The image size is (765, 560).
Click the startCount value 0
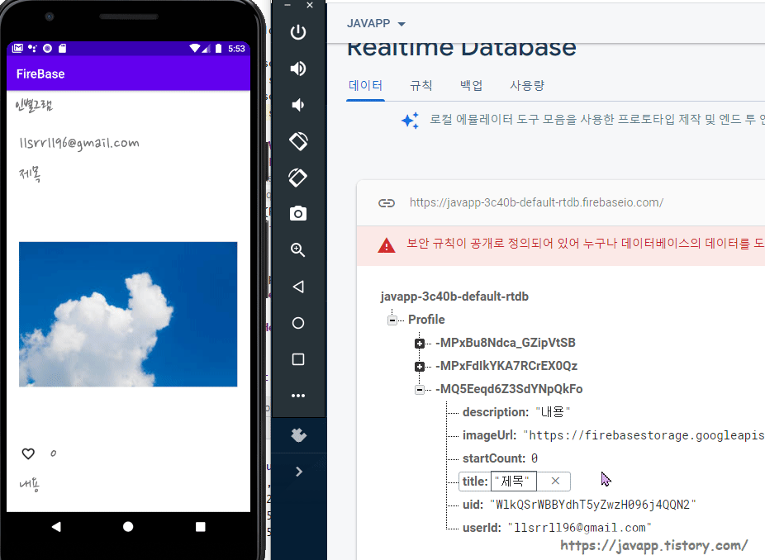[x=535, y=458]
